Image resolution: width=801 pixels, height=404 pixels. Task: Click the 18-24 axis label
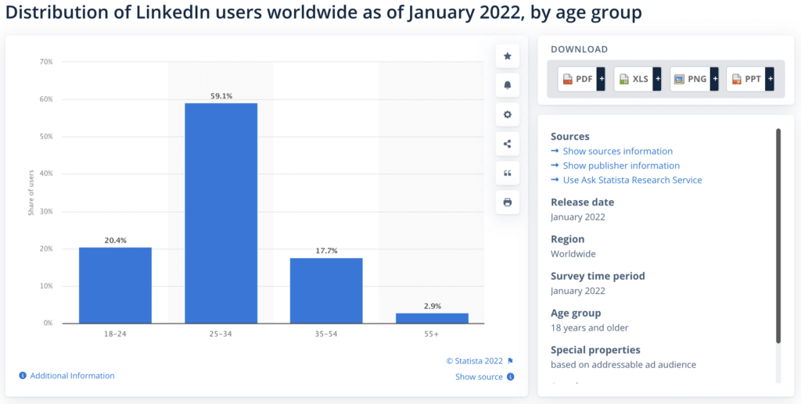point(116,334)
